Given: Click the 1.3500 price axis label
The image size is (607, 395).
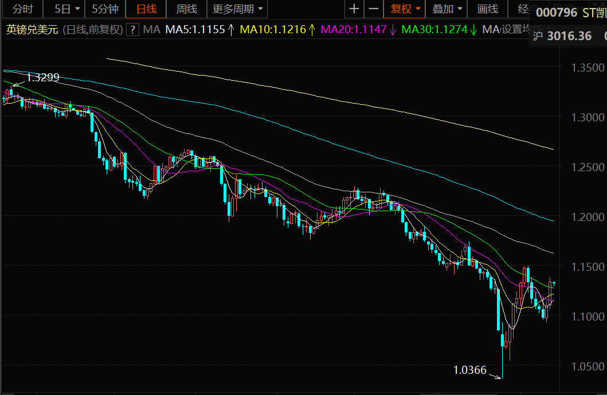Looking at the screenshot, I should [x=588, y=68].
